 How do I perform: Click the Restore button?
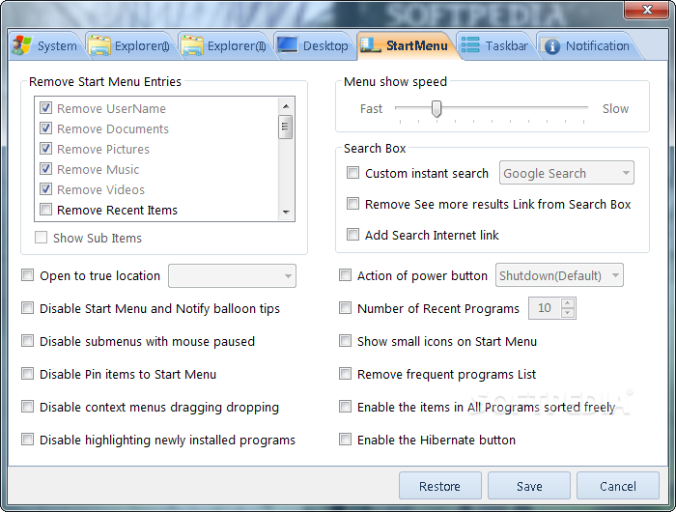pyautogui.click(x=439, y=486)
